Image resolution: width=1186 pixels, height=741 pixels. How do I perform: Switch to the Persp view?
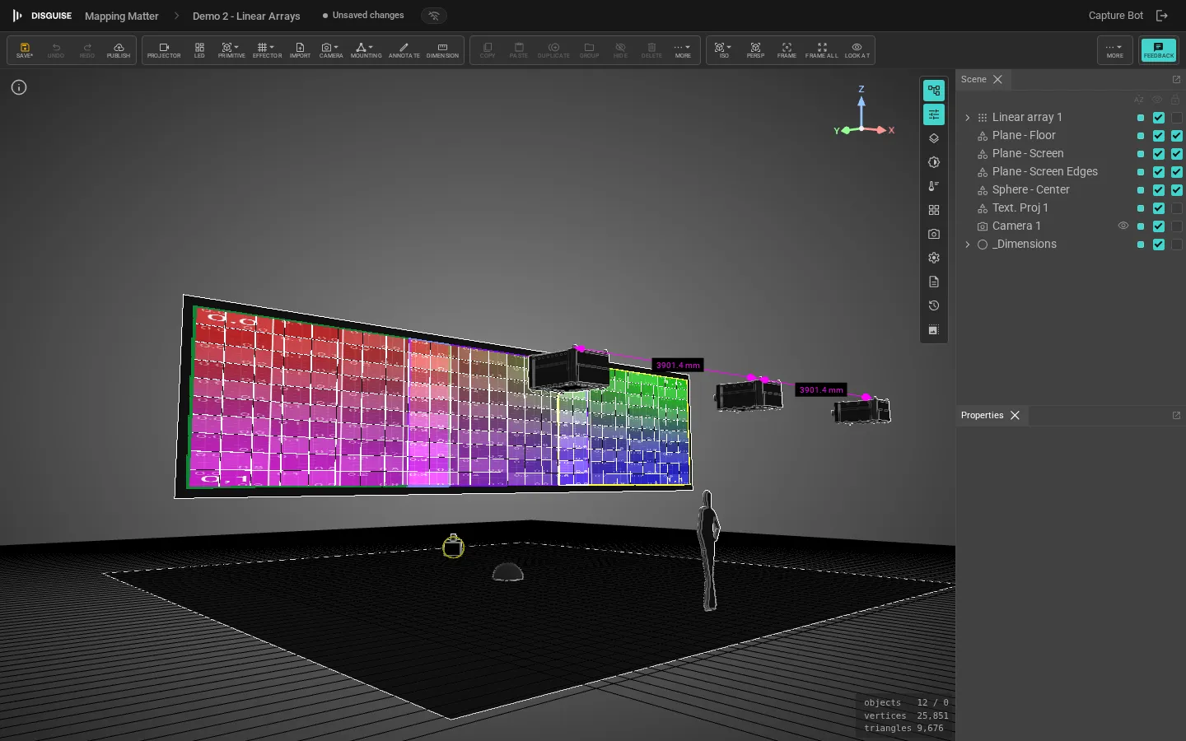click(x=755, y=50)
